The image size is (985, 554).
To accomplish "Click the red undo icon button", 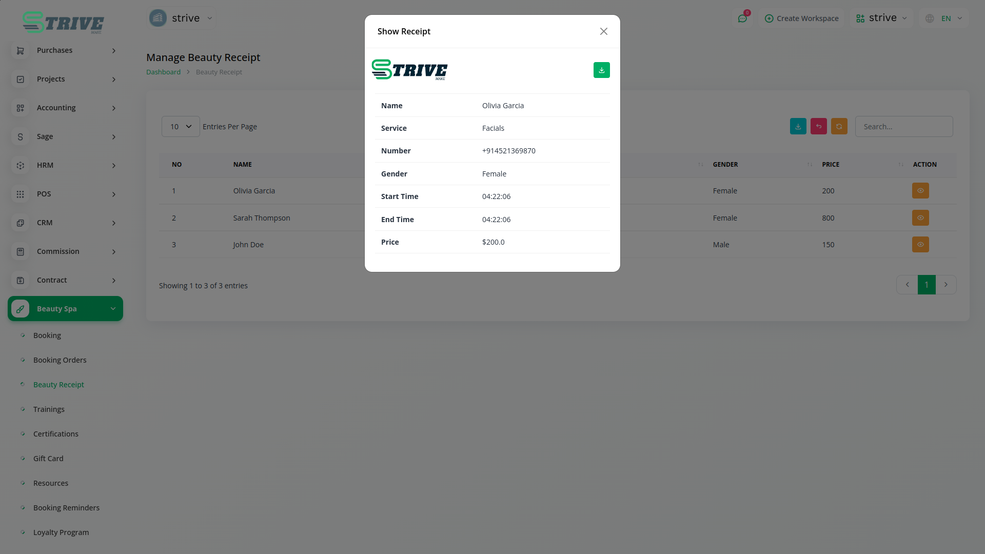I will [818, 127].
